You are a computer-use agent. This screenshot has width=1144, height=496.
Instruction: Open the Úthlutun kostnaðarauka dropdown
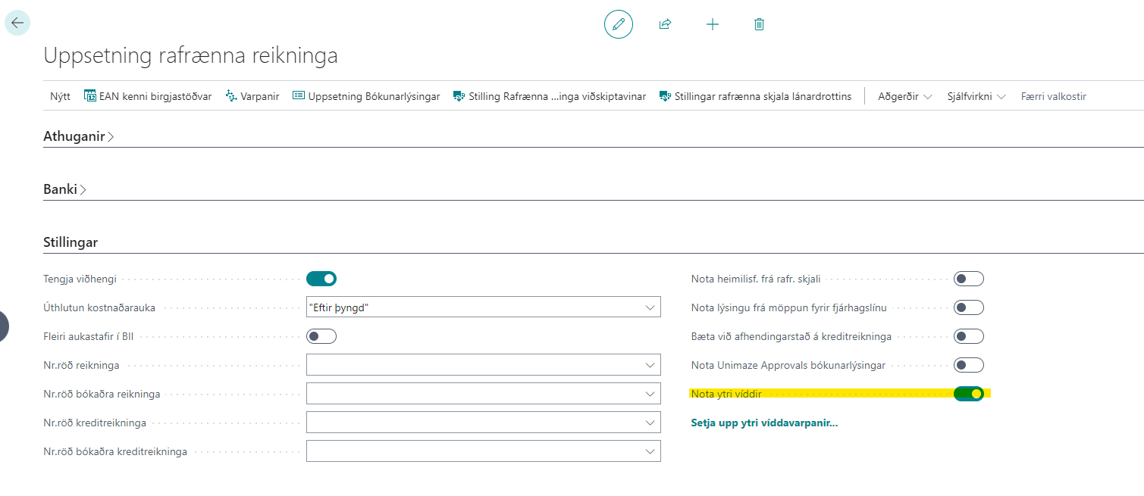point(483,307)
